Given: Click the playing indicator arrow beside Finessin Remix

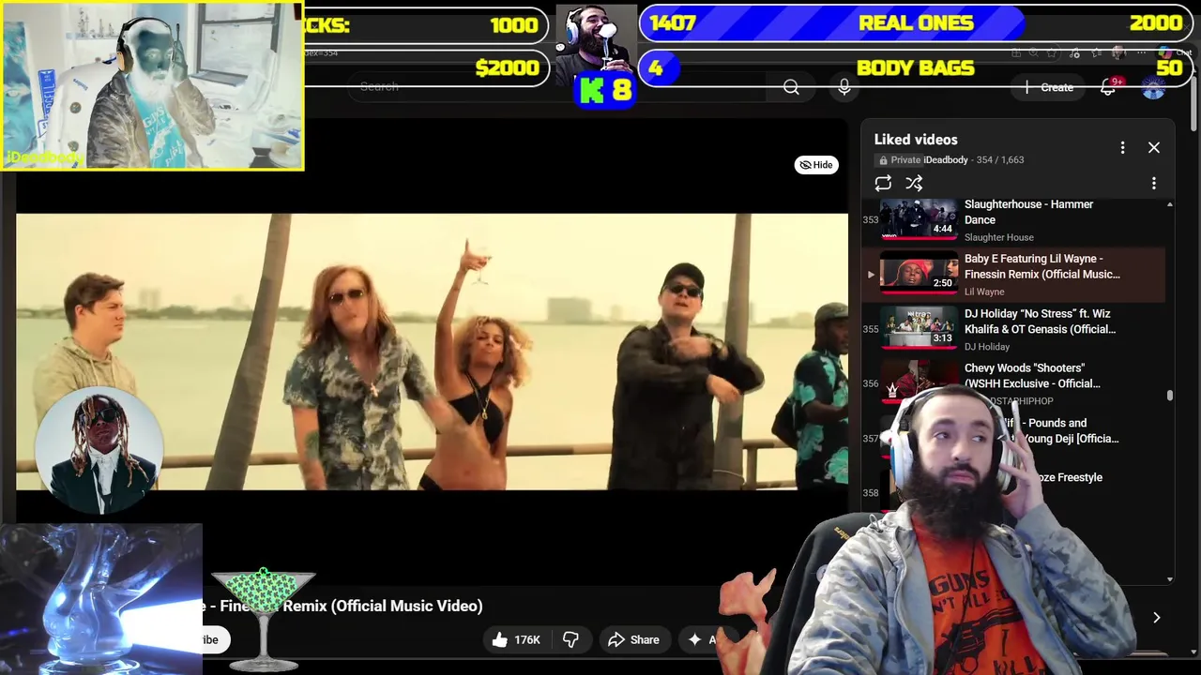Looking at the screenshot, I should click(x=870, y=275).
